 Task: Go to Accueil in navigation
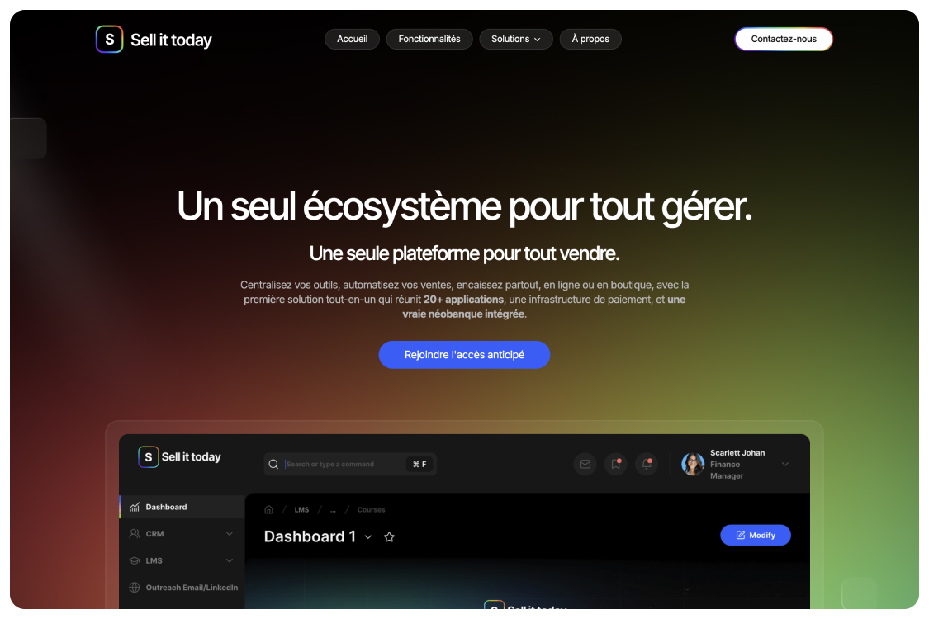[x=352, y=39]
